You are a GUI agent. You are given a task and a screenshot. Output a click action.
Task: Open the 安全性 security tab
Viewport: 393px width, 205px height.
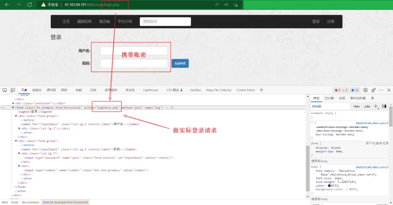point(130,90)
